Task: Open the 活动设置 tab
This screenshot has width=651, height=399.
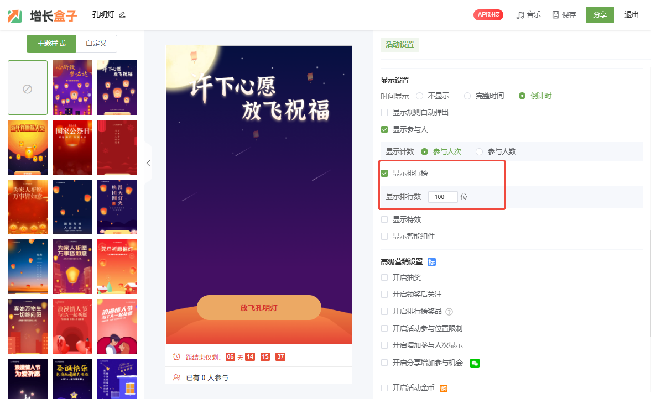Action: tap(399, 44)
